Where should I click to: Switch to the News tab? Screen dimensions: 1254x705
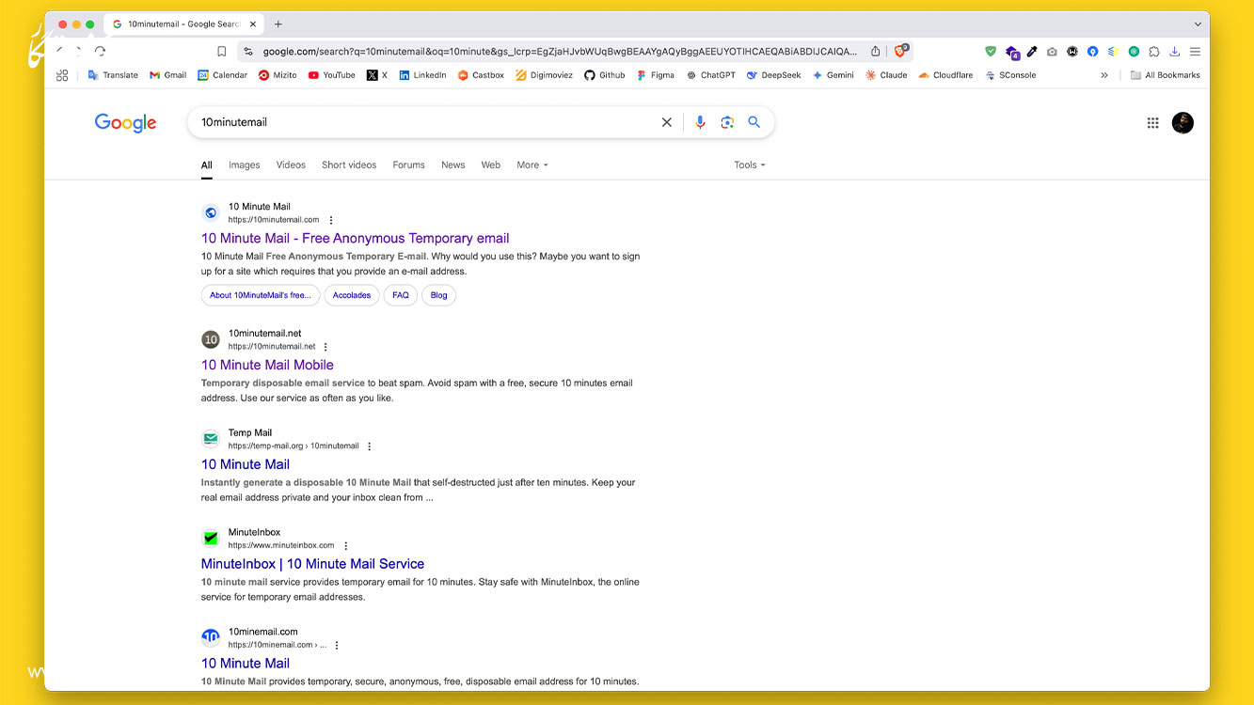pyautogui.click(x=453, y=164)
